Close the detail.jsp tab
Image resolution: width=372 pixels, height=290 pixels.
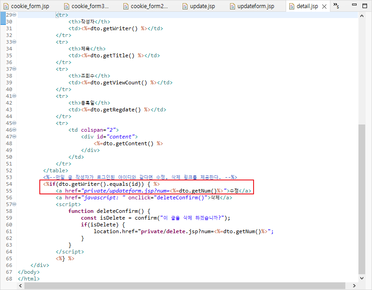coord(325,6)
